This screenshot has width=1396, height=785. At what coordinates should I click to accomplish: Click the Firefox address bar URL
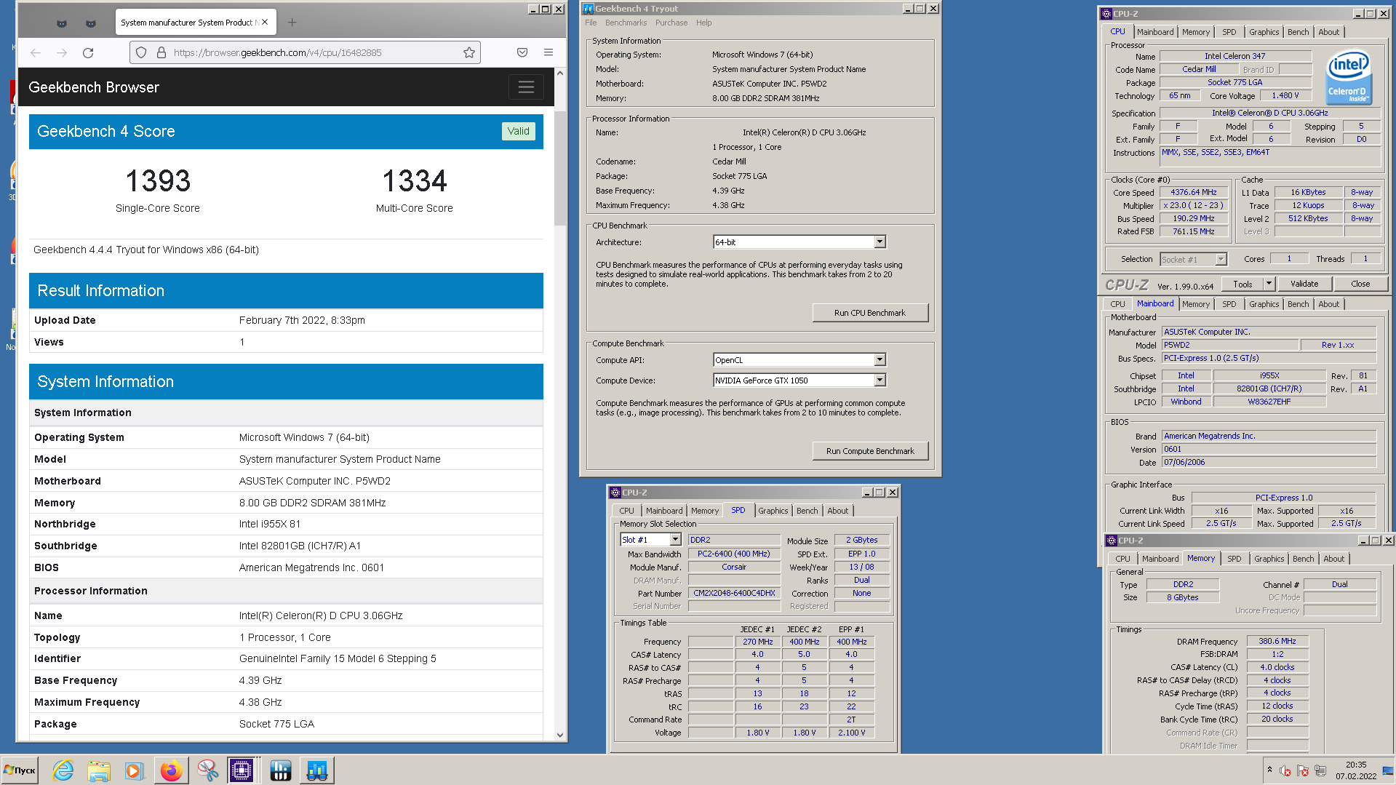click(278, 52)
